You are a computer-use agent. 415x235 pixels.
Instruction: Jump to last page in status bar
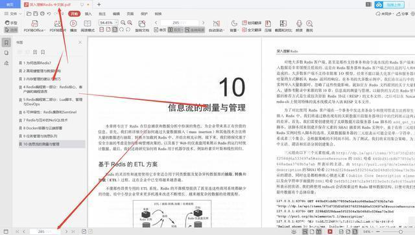tap(73, 232)
